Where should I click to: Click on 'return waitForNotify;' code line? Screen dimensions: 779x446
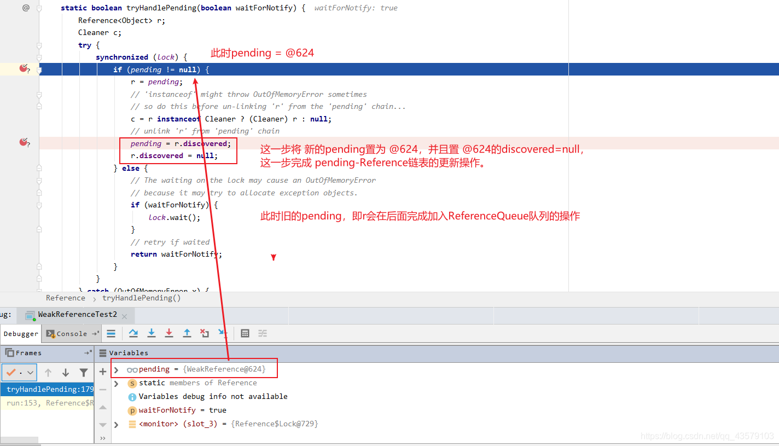tap(176, 254)
